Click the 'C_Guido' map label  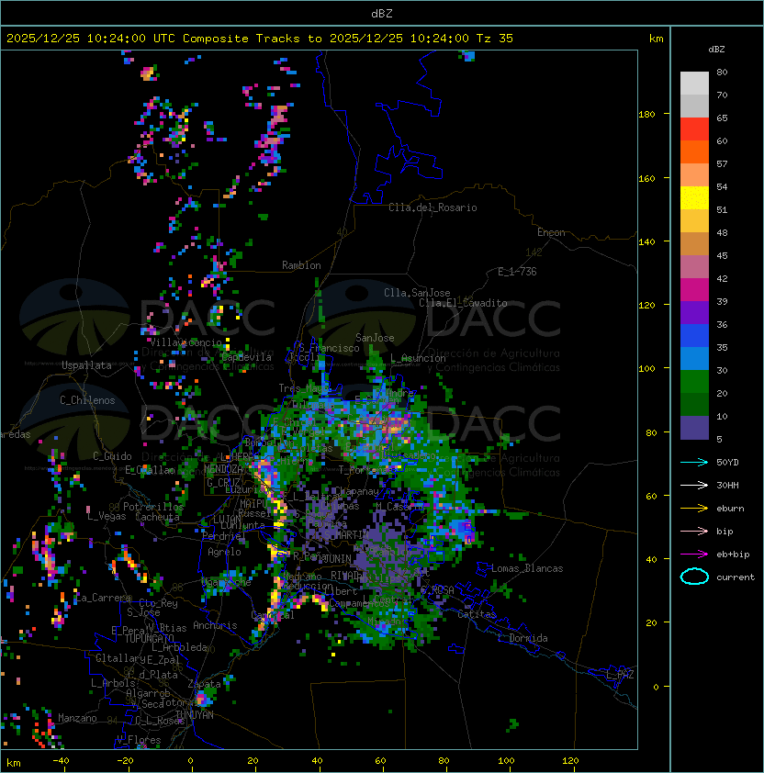[x=112, y=456]
